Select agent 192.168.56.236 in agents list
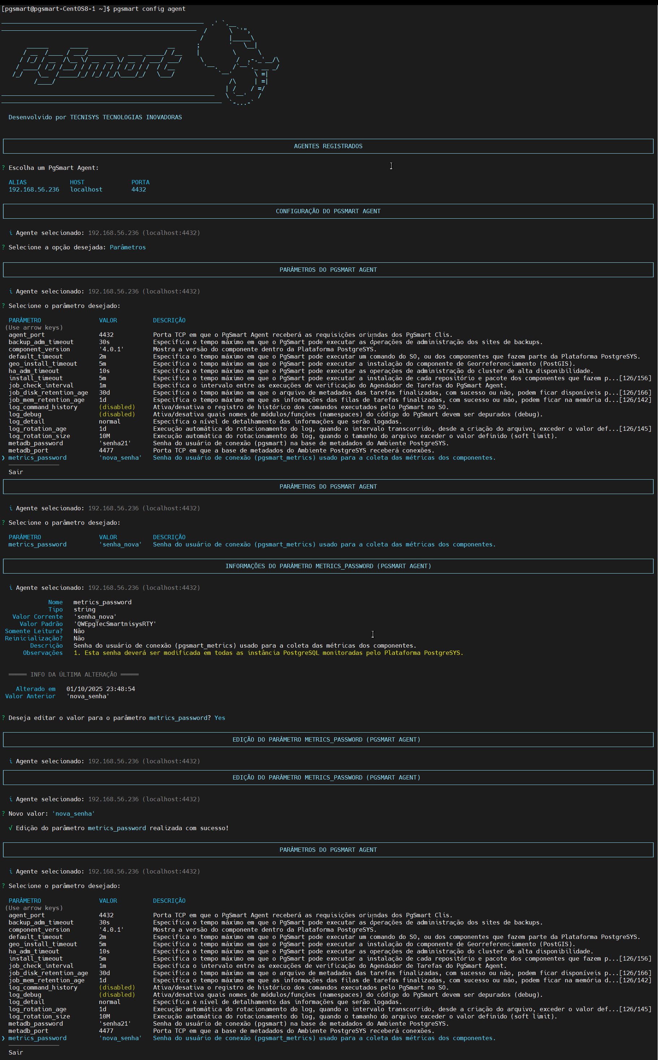Screen dimensions: 658x1060 click(x=34, y=189)
